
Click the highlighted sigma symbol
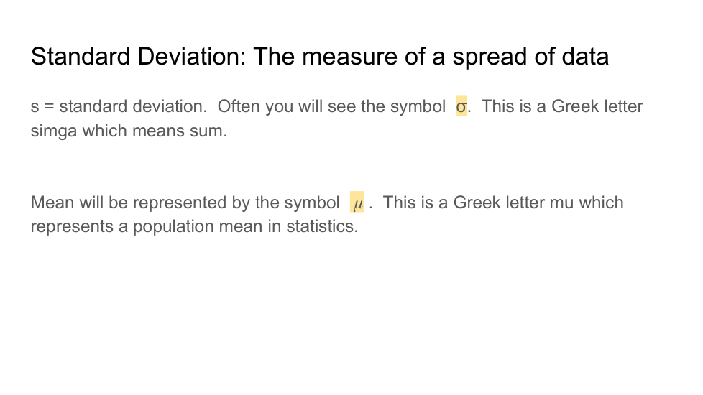pyautogui.click(x=461, y=107)
